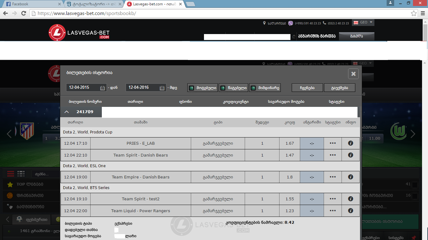428x240 pixels.
Task: Reload the page in Chrome
Action: coord(23,13)
